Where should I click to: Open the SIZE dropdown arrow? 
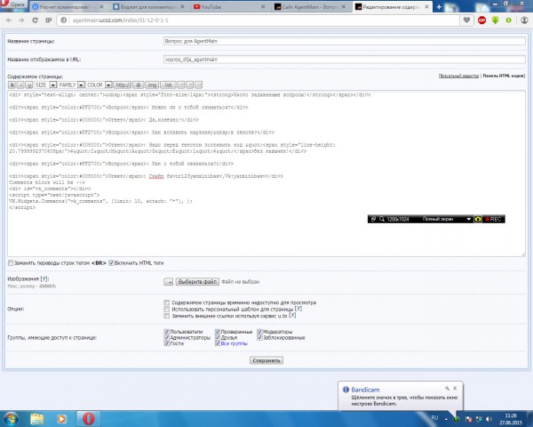click(x=53, y=85)
